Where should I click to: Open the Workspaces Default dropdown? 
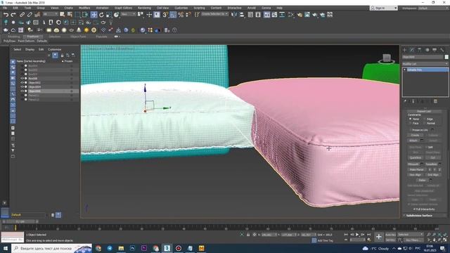[x=433, y=8]
